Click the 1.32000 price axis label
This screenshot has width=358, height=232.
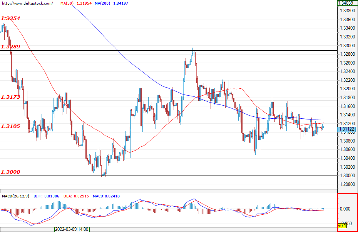[x=348, y=89]
